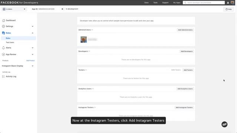Click the Dashboard home icon

tap(3, 20)
